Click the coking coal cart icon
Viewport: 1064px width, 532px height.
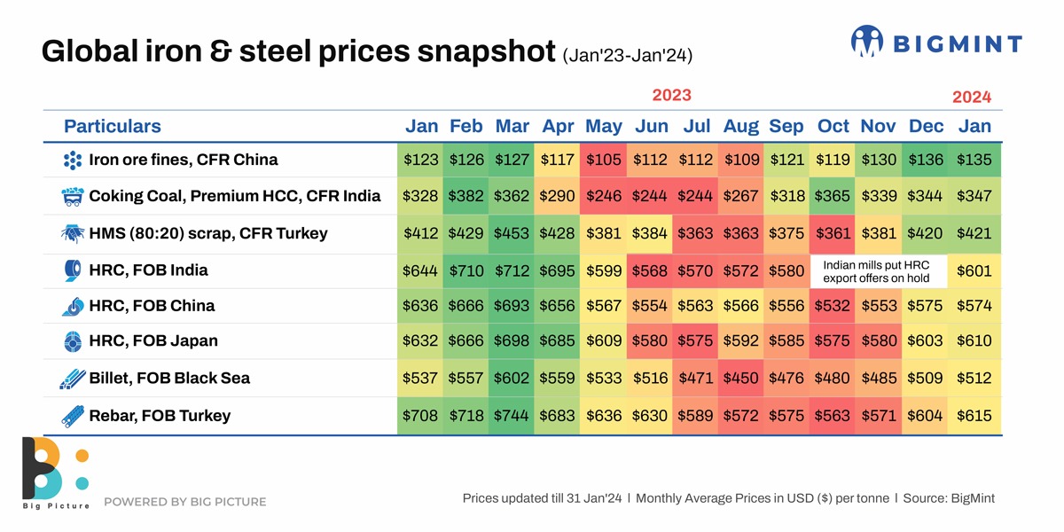pyautogui.click(x=72, y=196)
